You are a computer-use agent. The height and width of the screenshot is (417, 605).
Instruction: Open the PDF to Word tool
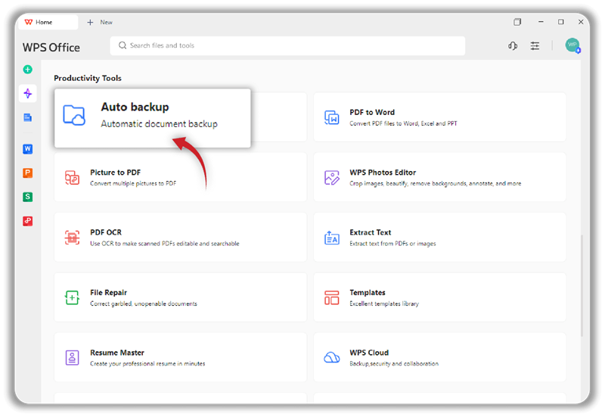pyautogui.click(x=439, y=117)
